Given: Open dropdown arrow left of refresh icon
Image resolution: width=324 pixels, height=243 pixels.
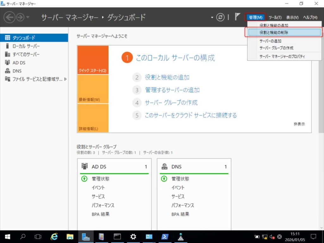Looking at the screenshot, I should [x=212, y=17].
